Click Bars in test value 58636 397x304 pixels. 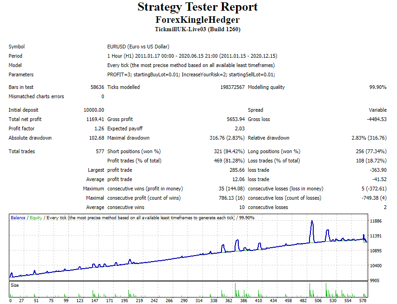click(x=97, y=87)
